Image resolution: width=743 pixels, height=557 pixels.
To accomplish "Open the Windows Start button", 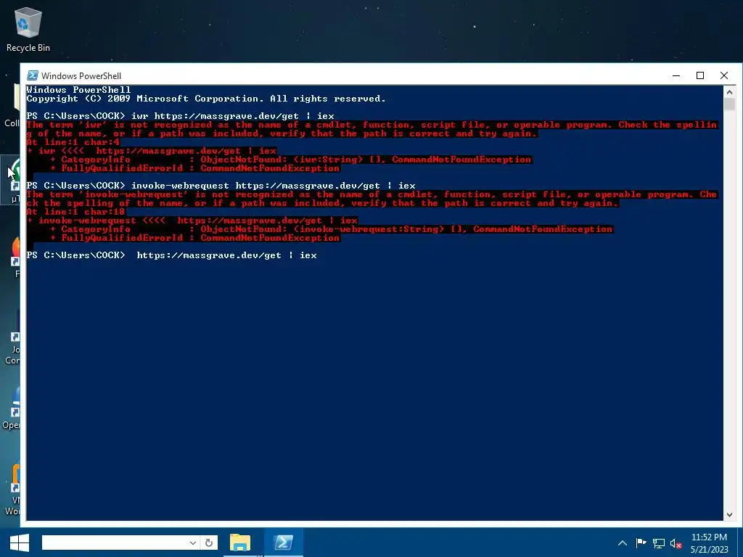I will pos(20,542).
